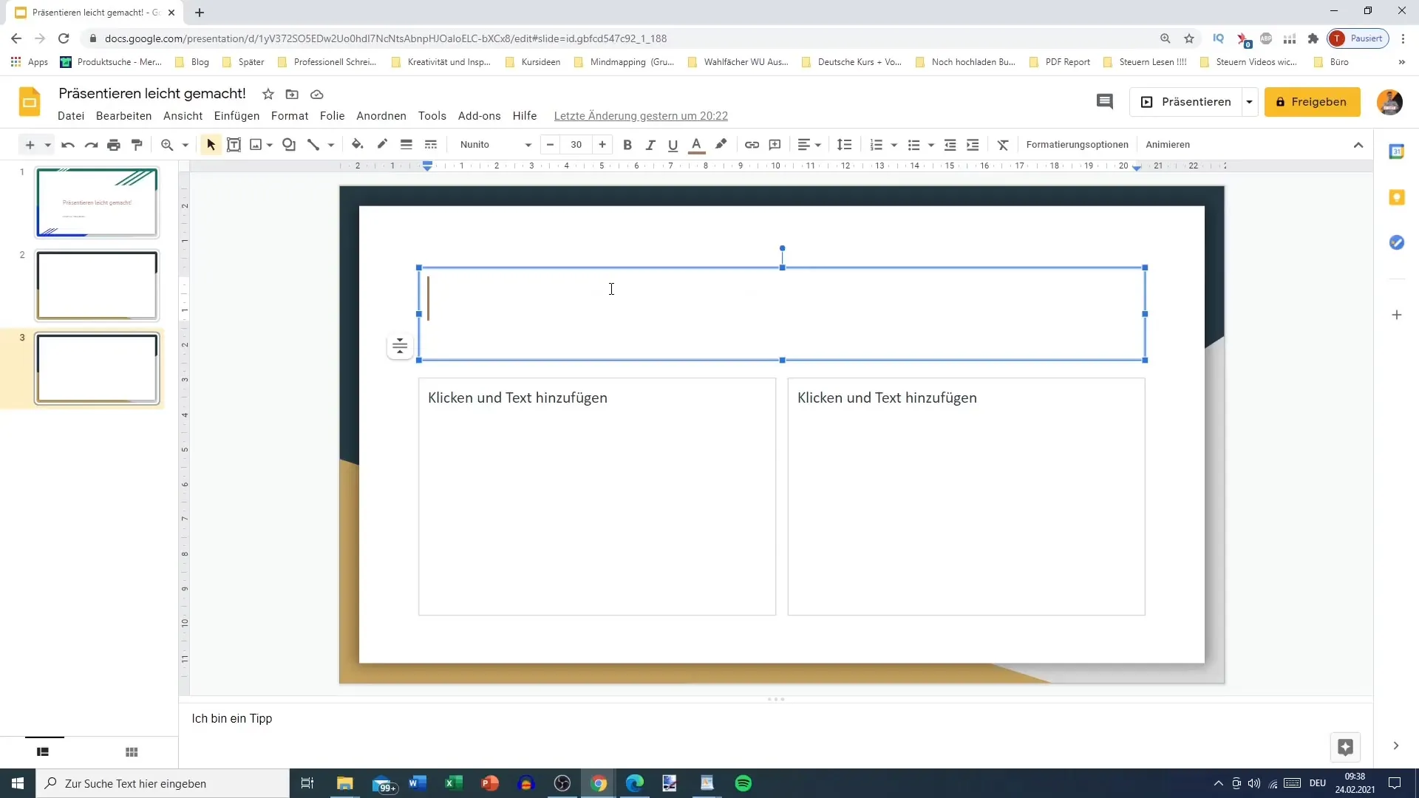Open border dash style options
This screenshot has width=1419, height=798.
point(431,145)
